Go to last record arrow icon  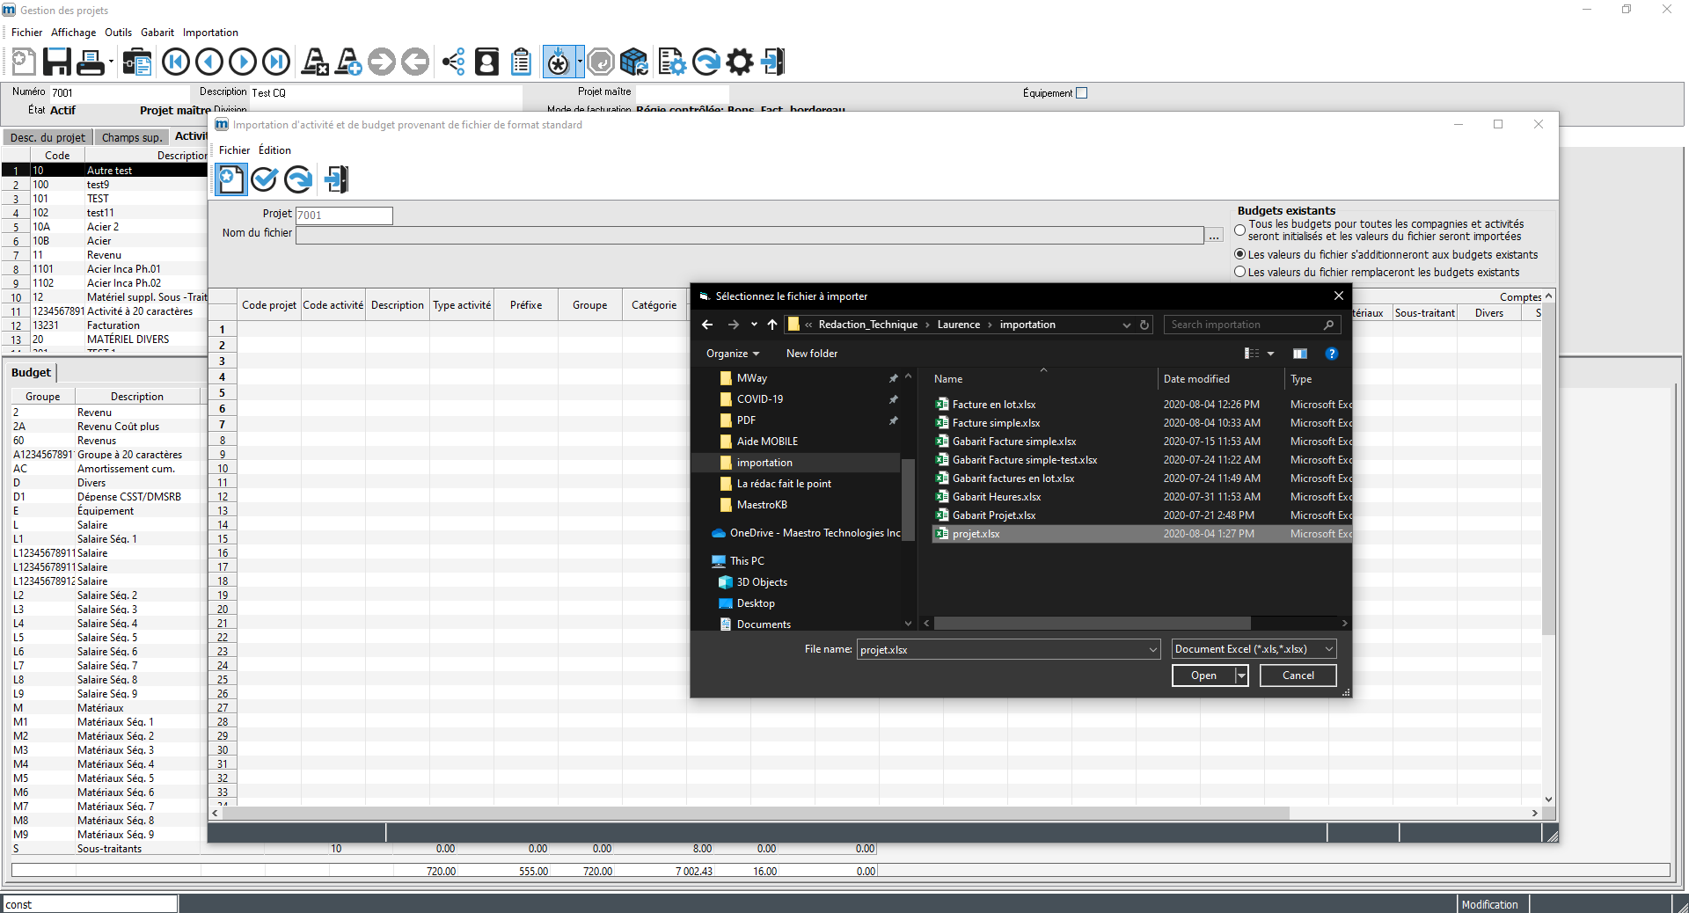[x=276, y=62]
